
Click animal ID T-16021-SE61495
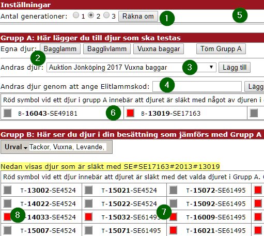tap(216, 231)
